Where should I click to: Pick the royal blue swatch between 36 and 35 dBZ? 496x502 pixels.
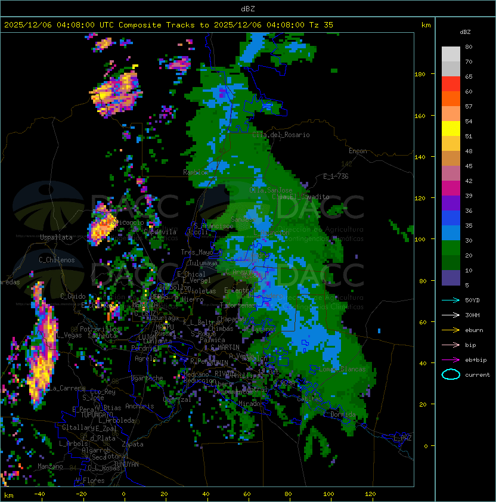[451, 218]
